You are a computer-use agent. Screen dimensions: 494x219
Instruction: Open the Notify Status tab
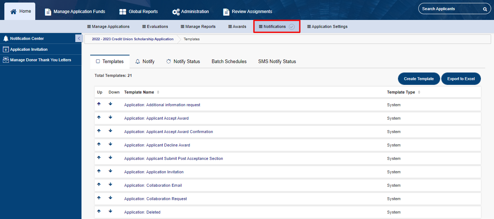[183, 62]
